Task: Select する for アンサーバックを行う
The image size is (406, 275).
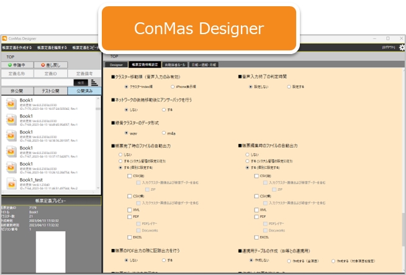Action: tap(164, 110)
